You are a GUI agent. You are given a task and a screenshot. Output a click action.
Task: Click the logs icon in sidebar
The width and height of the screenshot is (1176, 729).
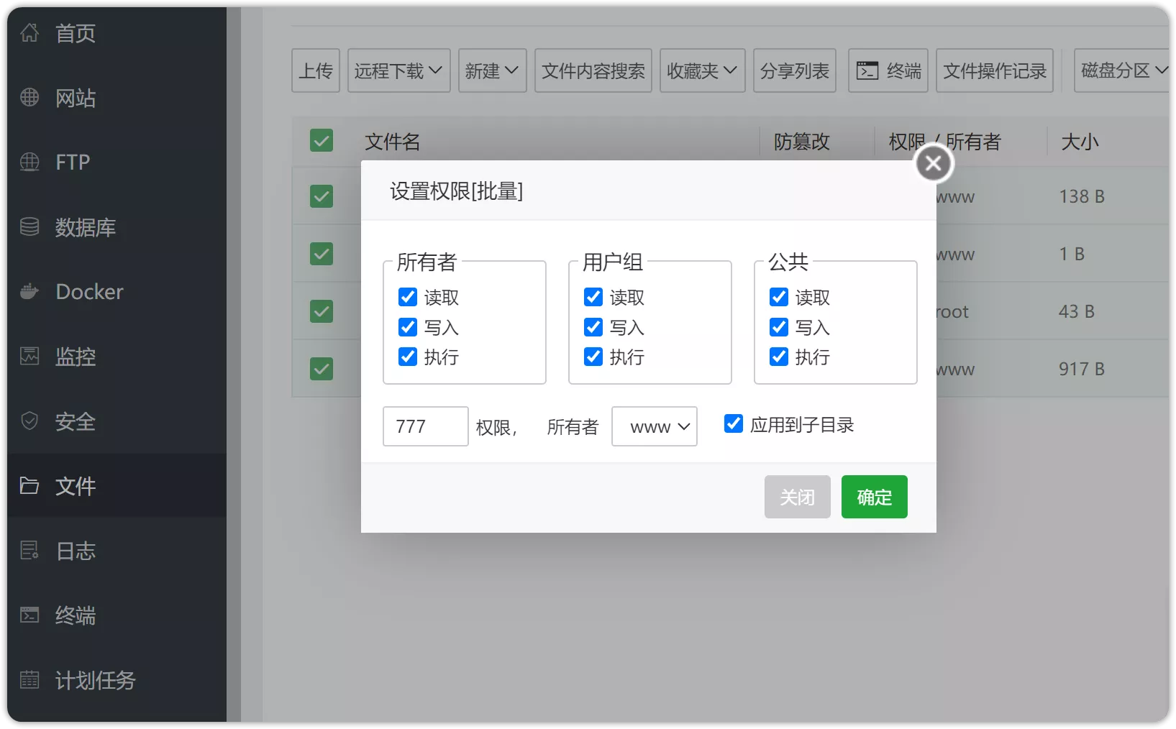pyautogui.click(x=29, y=551)
